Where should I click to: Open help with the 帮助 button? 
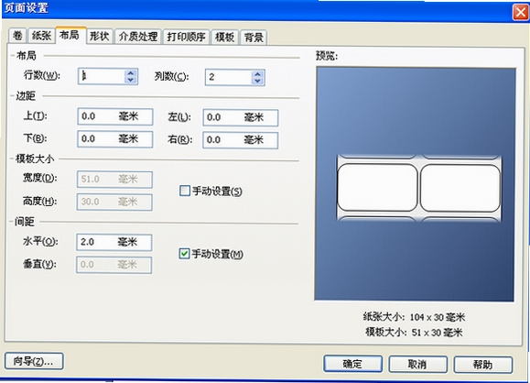click(482, 365)
